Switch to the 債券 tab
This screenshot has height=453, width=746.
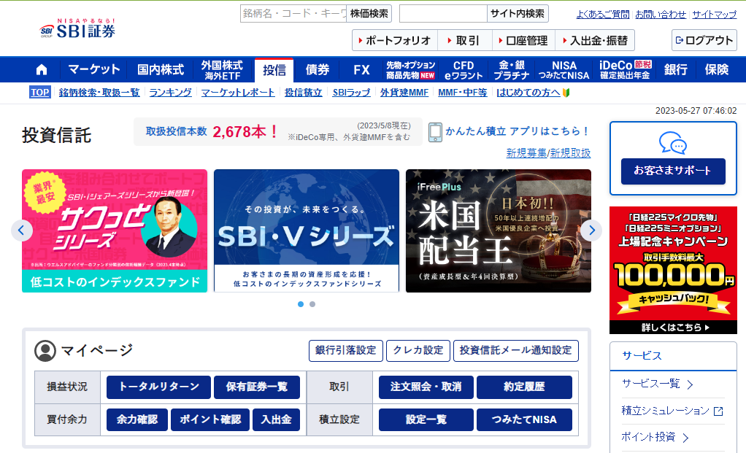coord(318,70)
